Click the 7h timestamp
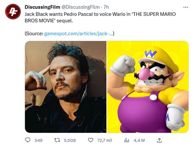The width and height of the screenshot is (194, 147). [x=106, y=7]
